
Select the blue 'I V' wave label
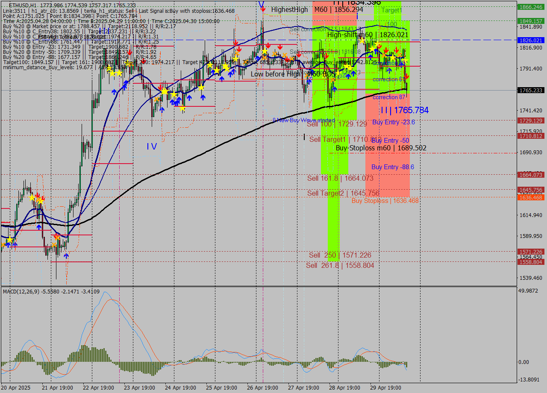[152, 147]
